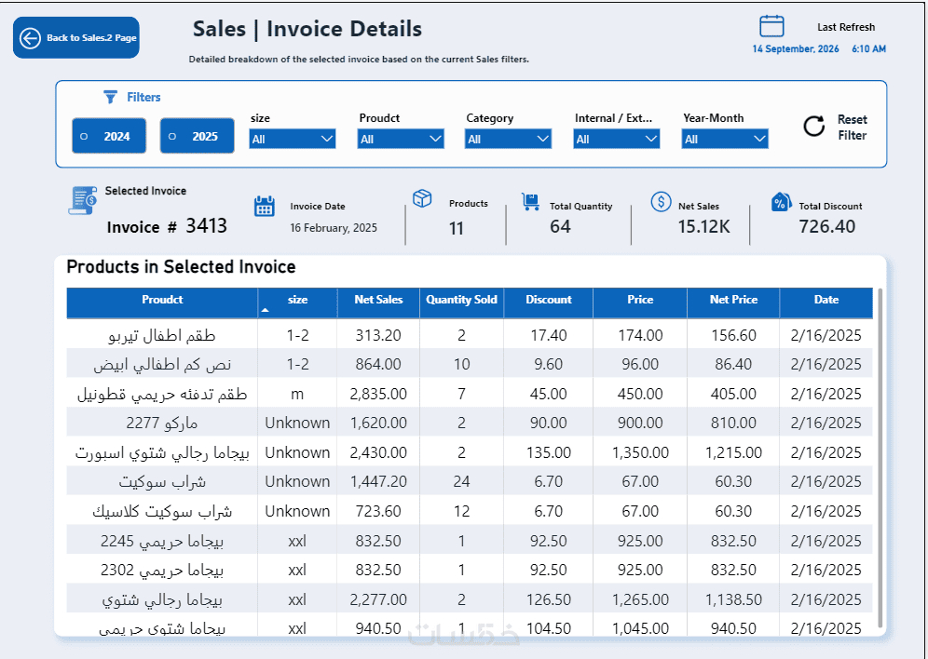928x659 pixels.
Task: Click the Filters funnel icon
Action: click(x=110, y=97)
